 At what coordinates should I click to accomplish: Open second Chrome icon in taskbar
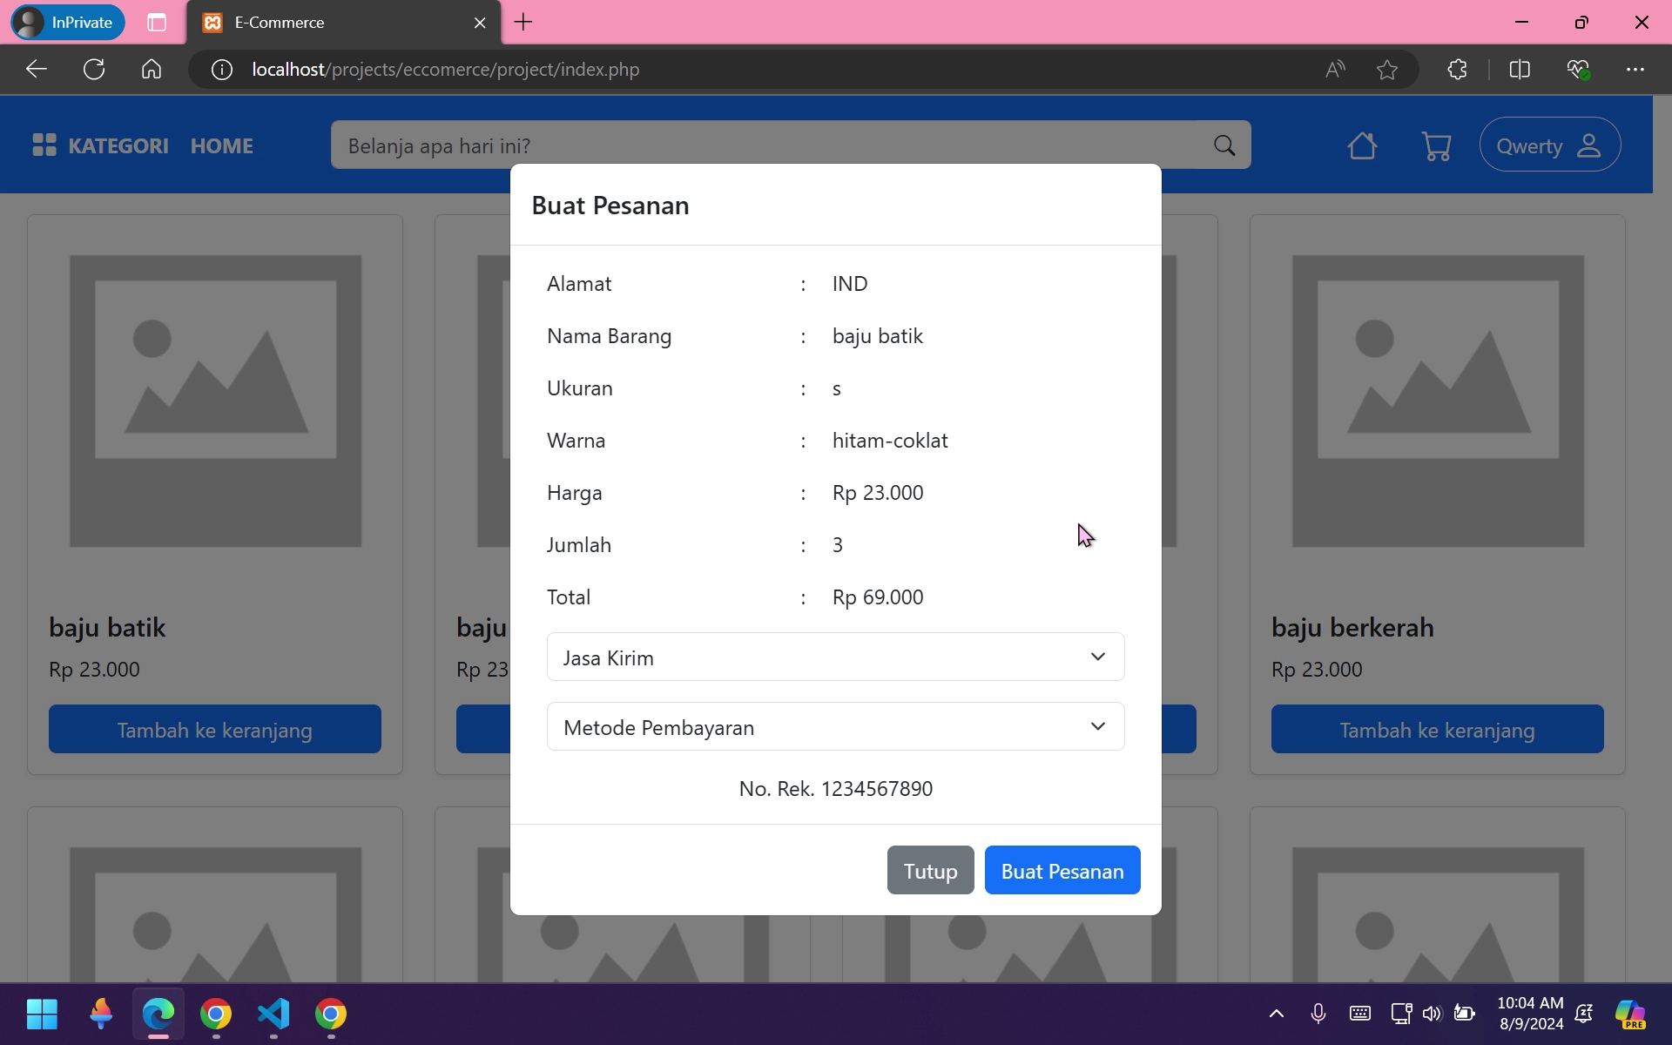tap(331, 1014)
